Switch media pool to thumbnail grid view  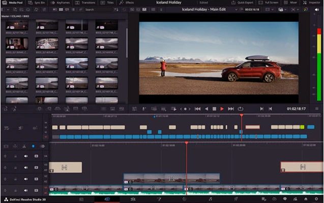click(61, 10)
